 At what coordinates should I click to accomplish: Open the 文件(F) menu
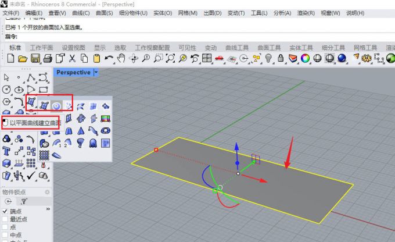click(11, 13)
